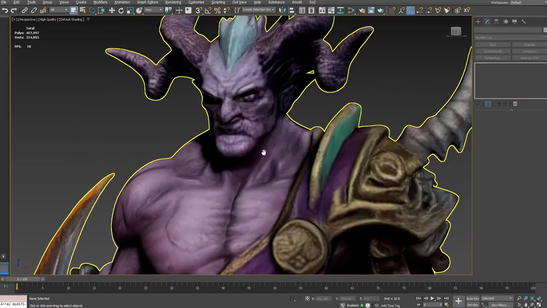Open the Modifier List dropdown
This screenshot has height=308, width=547.
[x=511, y=38]
